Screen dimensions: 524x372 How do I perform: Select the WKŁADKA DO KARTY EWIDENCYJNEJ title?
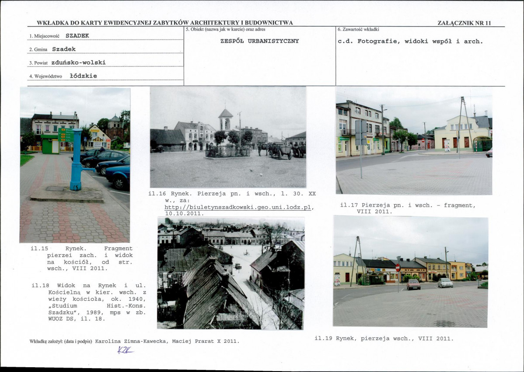(165, 23)
